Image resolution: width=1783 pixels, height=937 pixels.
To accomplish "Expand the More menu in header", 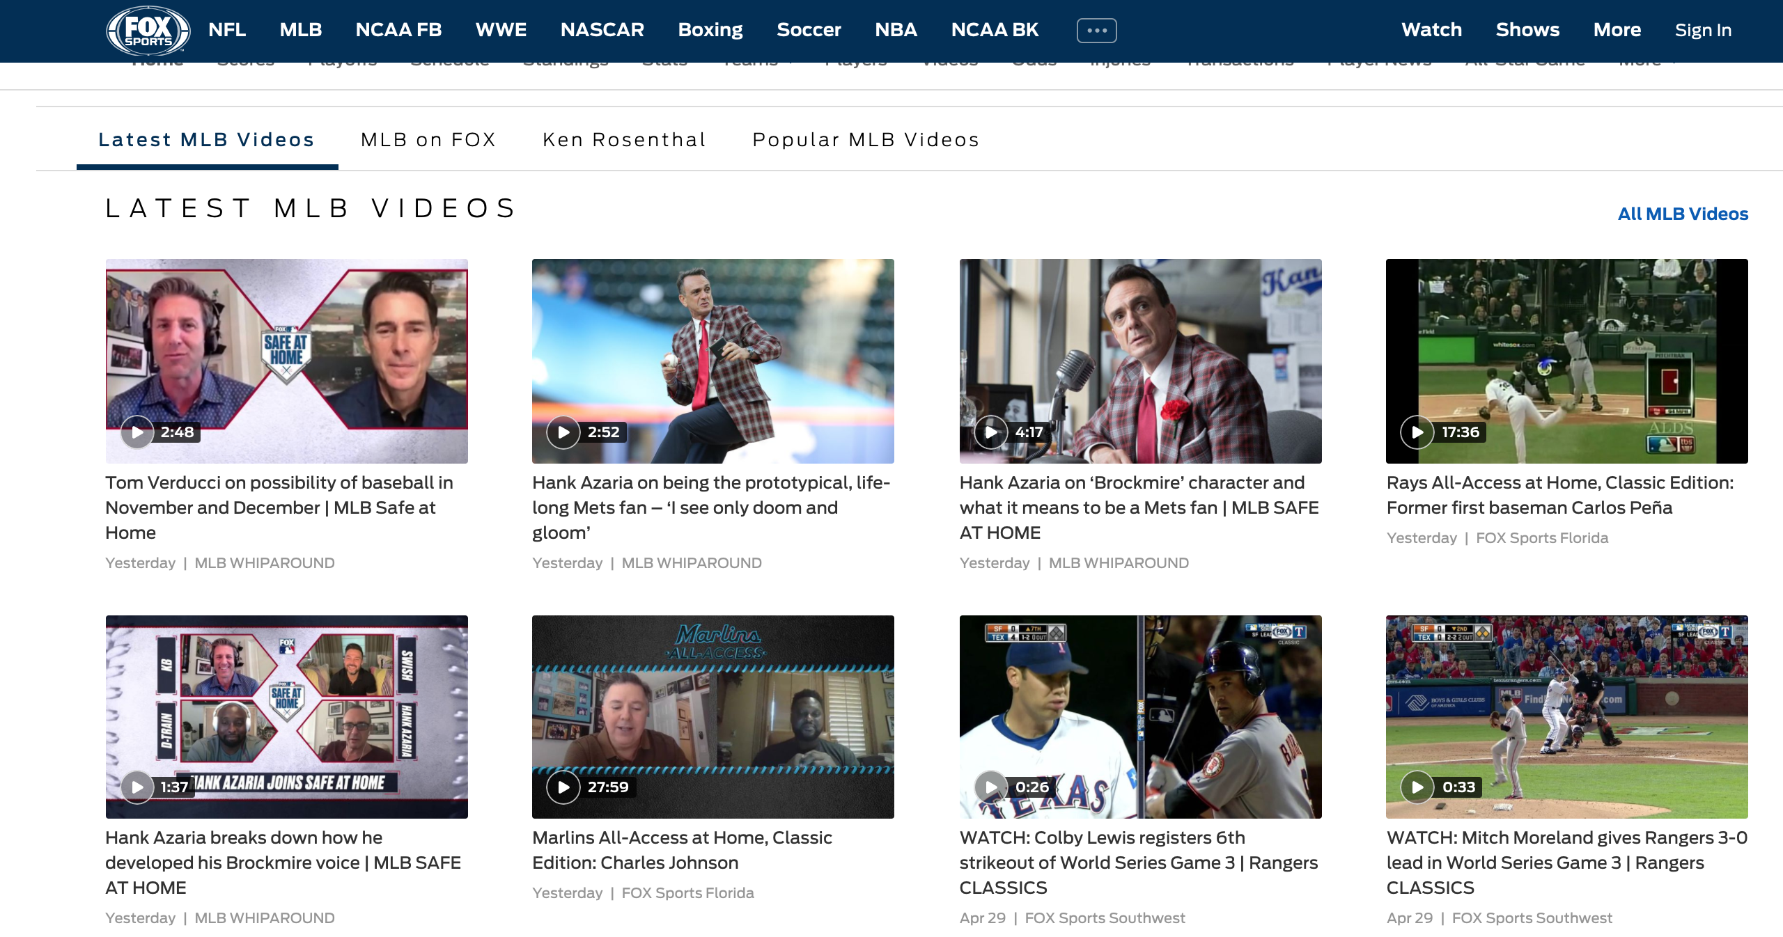I will [1617, 30].
